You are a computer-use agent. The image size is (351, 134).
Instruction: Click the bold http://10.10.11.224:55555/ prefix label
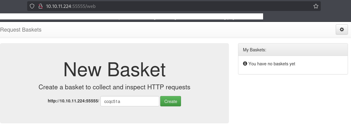pos(73,101)
